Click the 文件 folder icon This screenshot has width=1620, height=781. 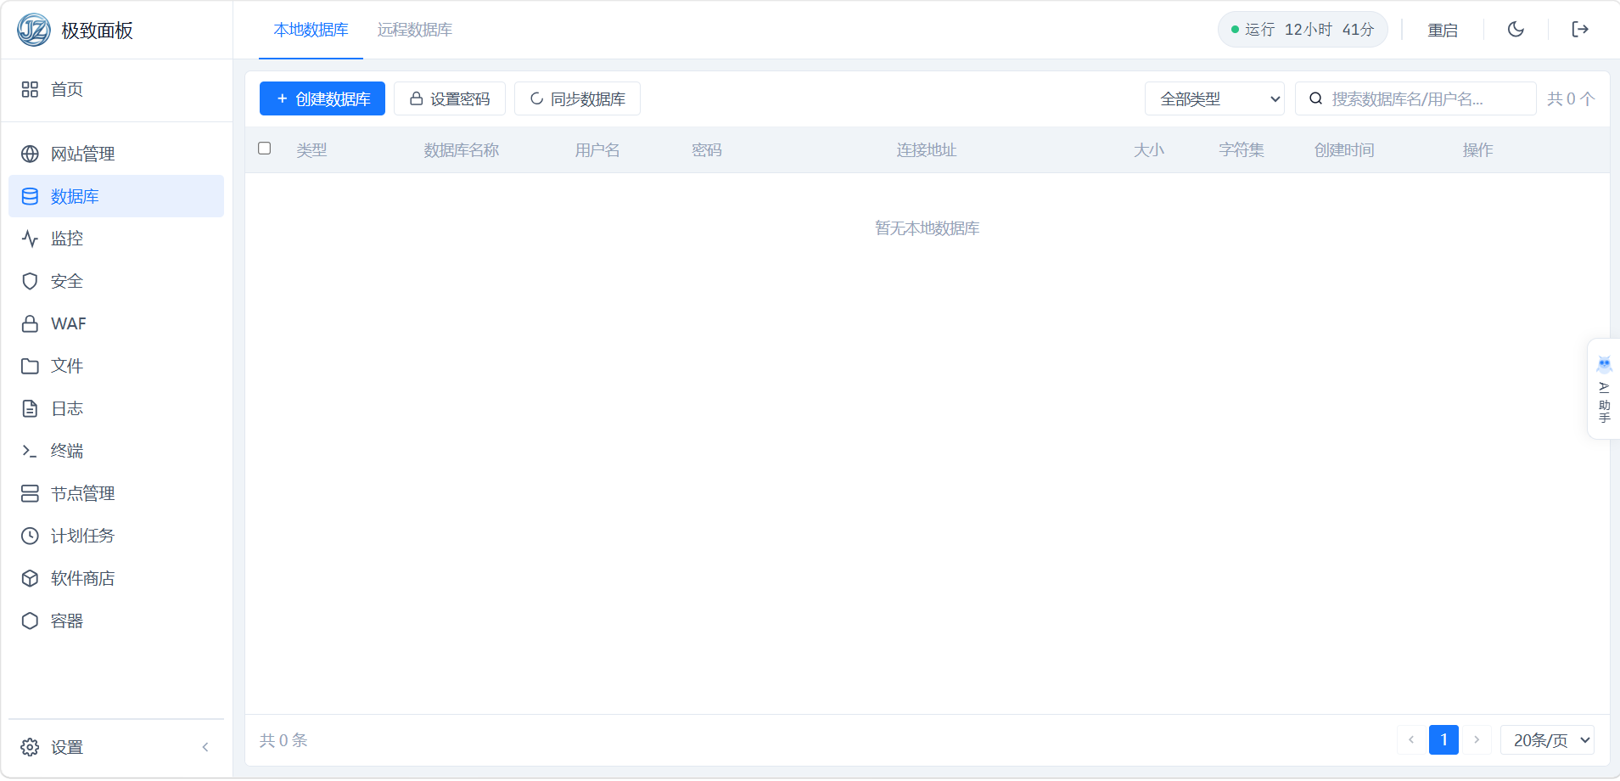click(30, 366)
